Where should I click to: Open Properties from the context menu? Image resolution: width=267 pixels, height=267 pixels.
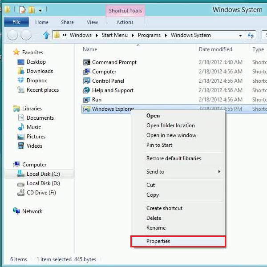(178, 241)
